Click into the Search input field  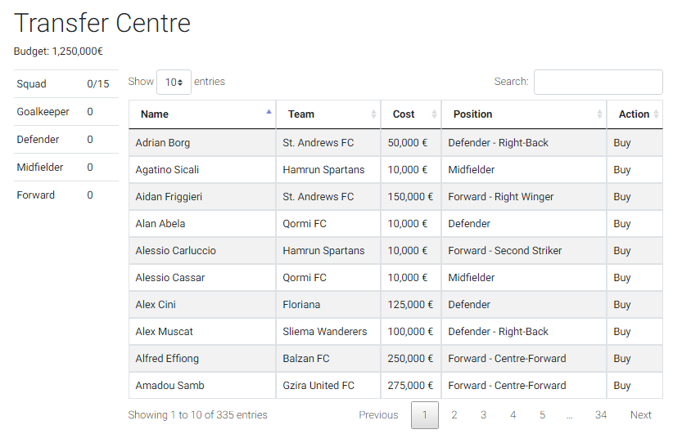click(598, 82)
